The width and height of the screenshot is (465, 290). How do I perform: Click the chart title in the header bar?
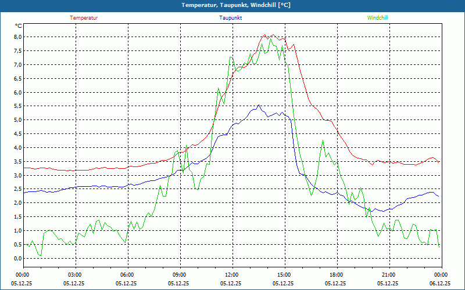[x=233, y=5]
